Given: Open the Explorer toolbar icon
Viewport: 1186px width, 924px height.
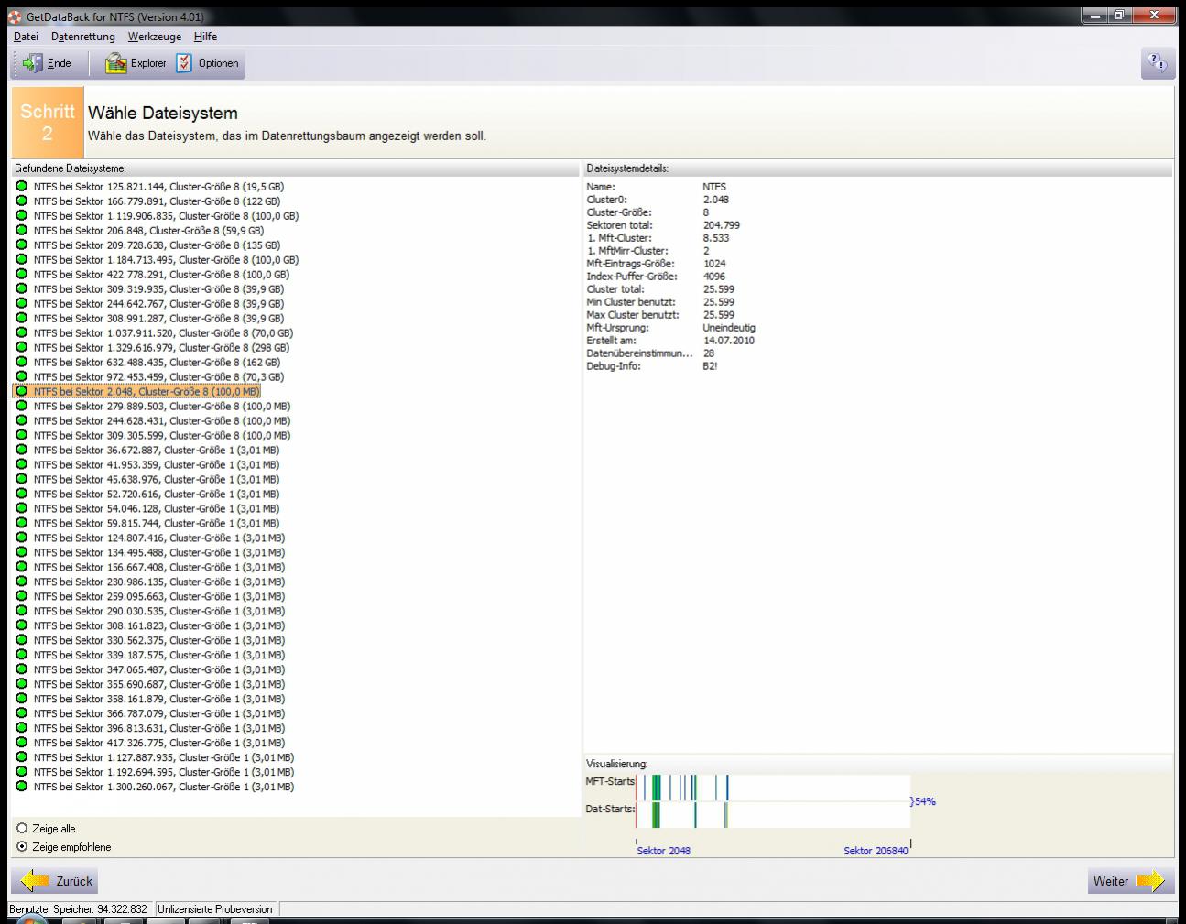Looking at the screenshot, I should pos(115,63).
